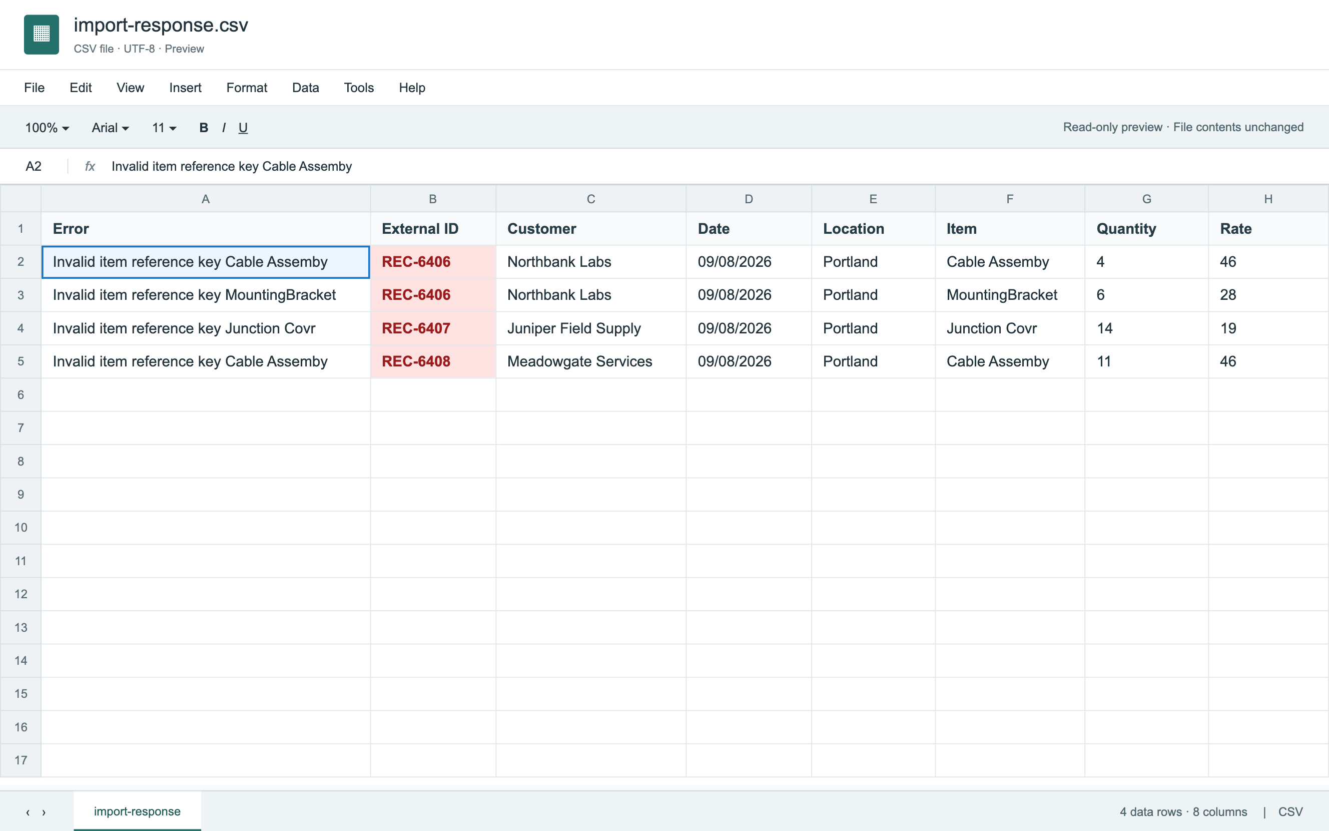Open the 100% zoom dropdown
The image size is (1329, 831).
(47, 128)
